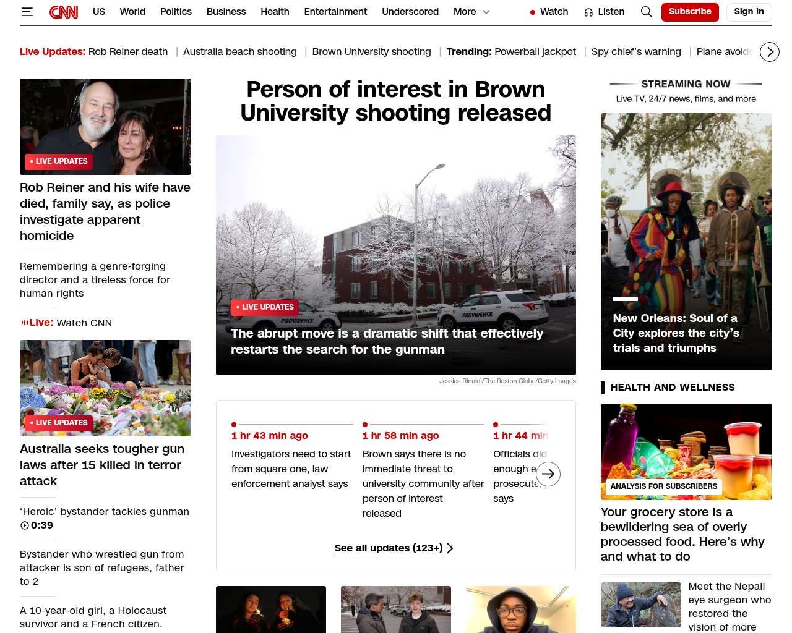
Task: Click the red Watch live dot
Action: tap(532, 12)
